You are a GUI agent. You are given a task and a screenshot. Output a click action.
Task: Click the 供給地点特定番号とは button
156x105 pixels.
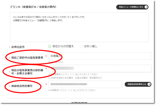click(138, 84)
